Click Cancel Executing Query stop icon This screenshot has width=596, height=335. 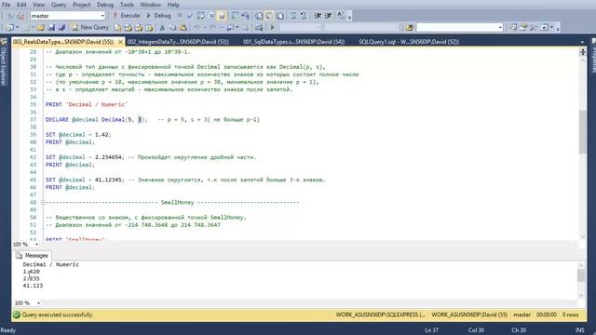pyautogui.click(x=180, y=16)
